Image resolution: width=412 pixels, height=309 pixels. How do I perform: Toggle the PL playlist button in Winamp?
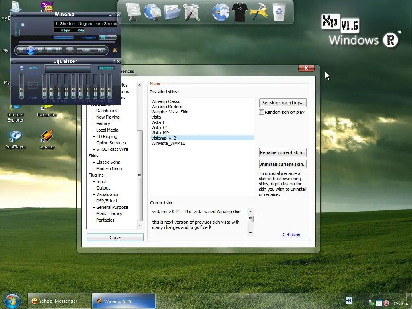pos(113,37)
